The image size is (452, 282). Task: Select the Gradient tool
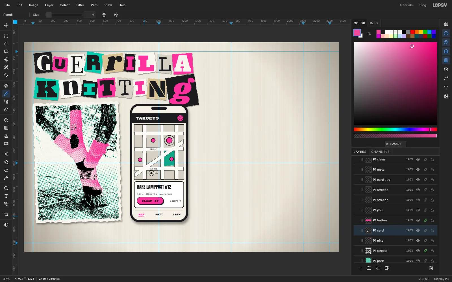pyautogui.click(x=6, y=128)
